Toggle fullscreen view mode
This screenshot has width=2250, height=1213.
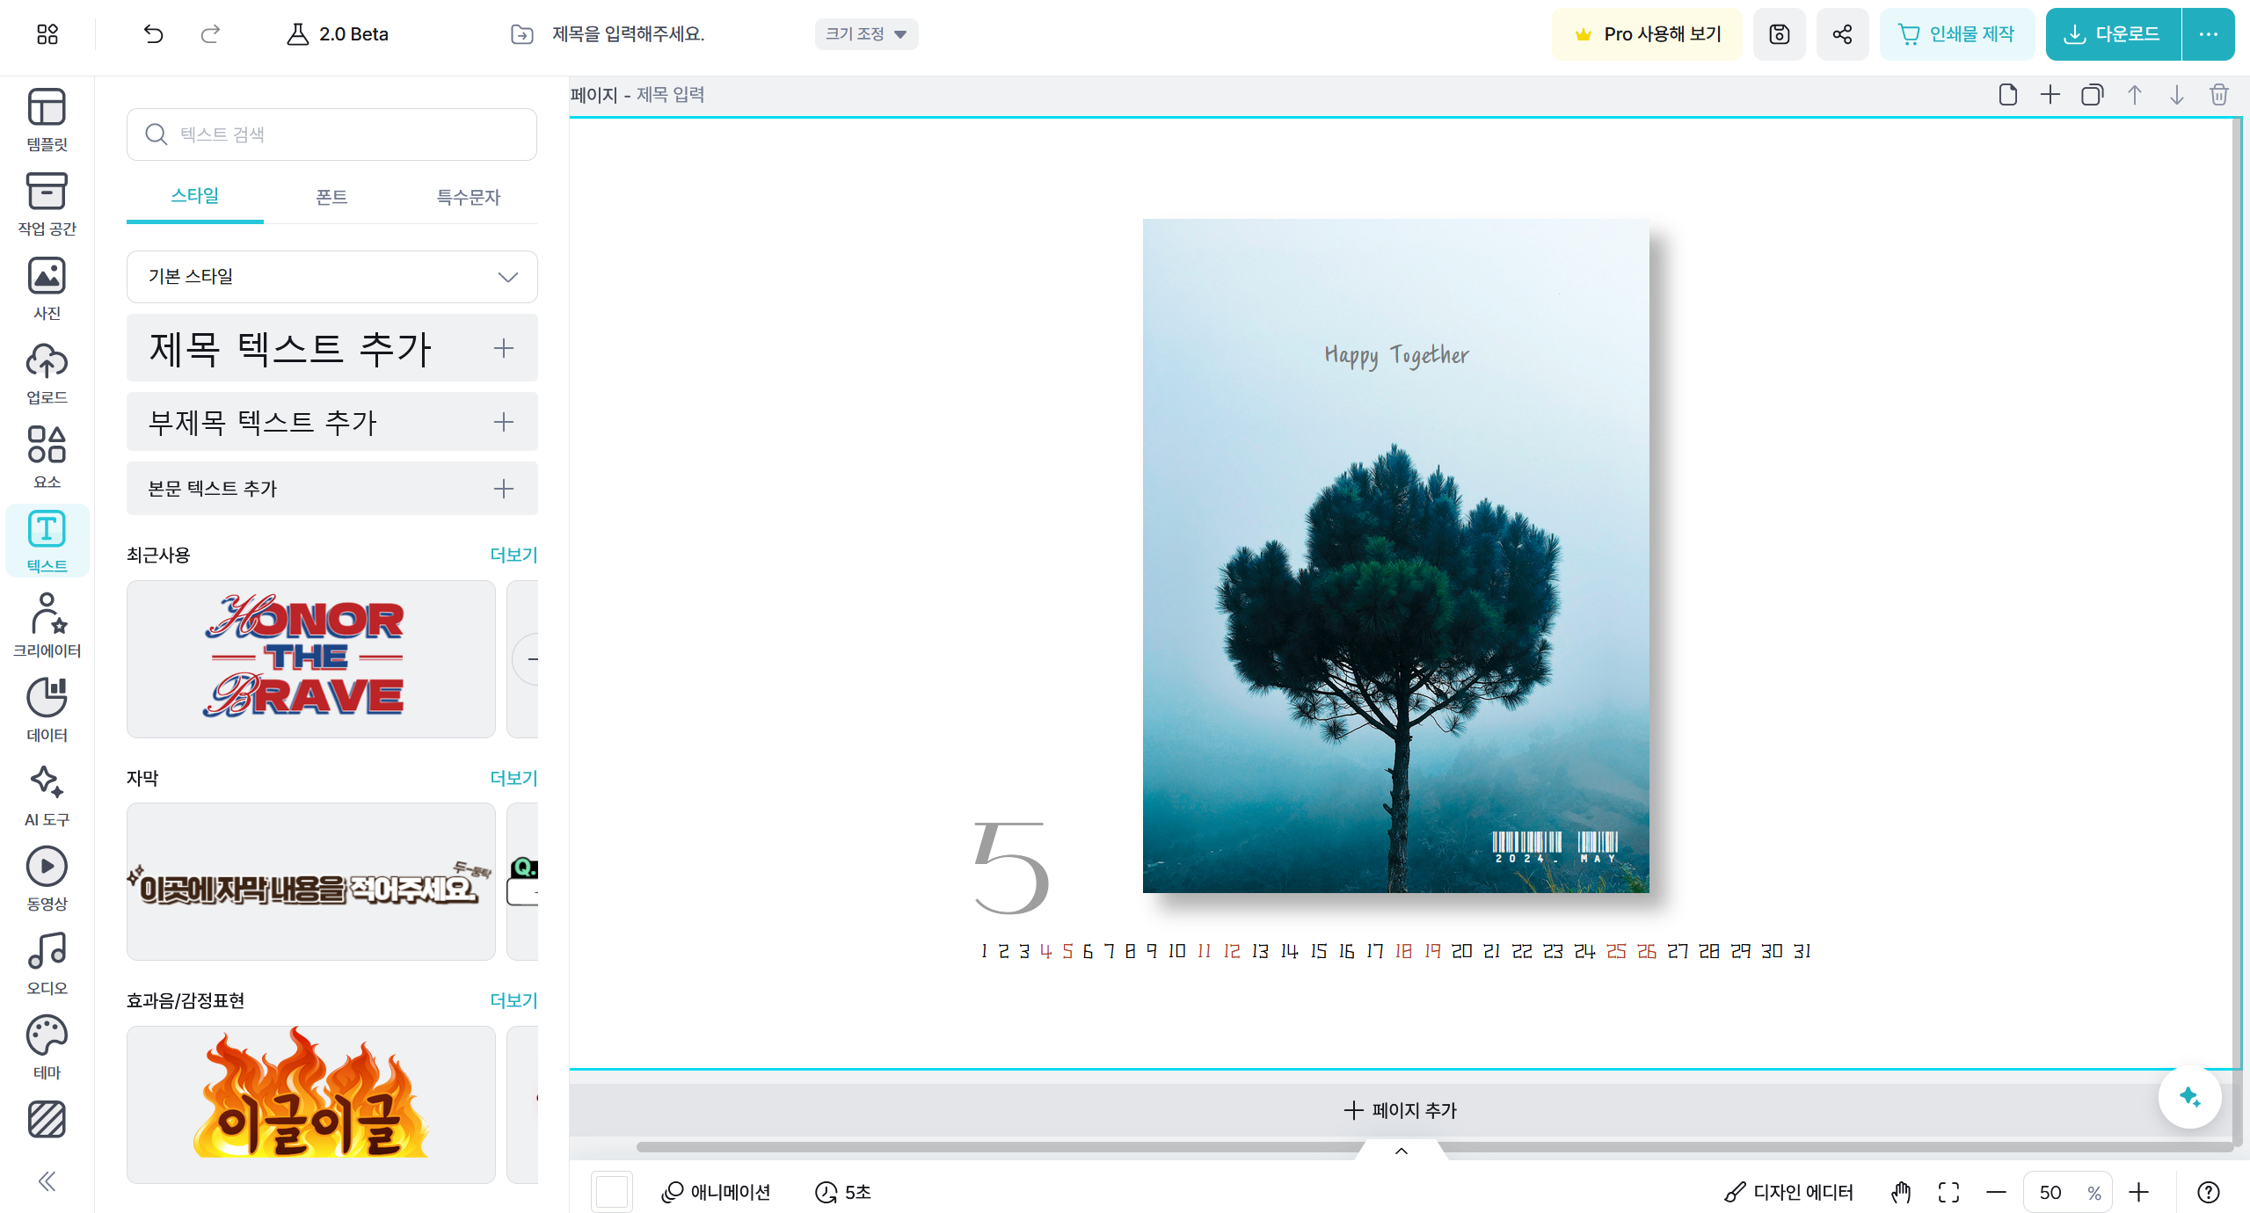point(1948,1192)
